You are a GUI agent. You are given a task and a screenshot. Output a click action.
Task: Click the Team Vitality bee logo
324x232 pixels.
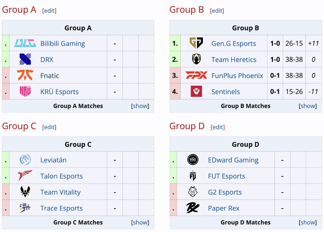coord(25,192)
